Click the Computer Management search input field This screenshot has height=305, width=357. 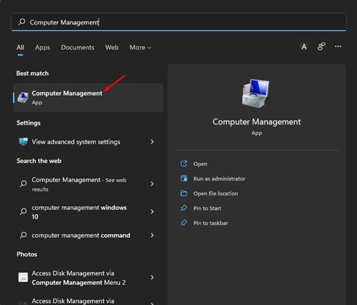(178, 22)
